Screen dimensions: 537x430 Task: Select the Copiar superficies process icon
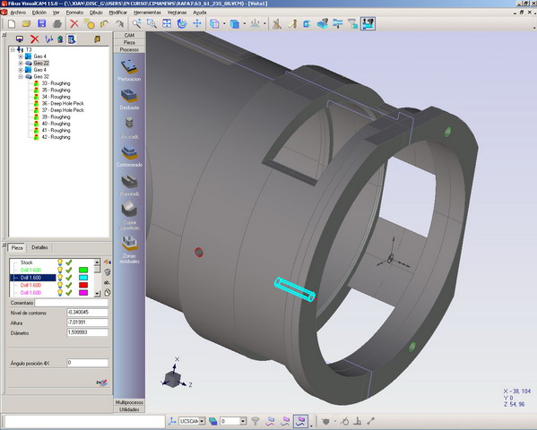click(129, 210)
